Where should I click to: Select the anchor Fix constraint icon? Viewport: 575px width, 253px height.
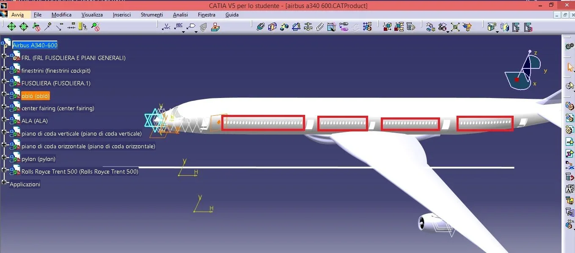308,27
